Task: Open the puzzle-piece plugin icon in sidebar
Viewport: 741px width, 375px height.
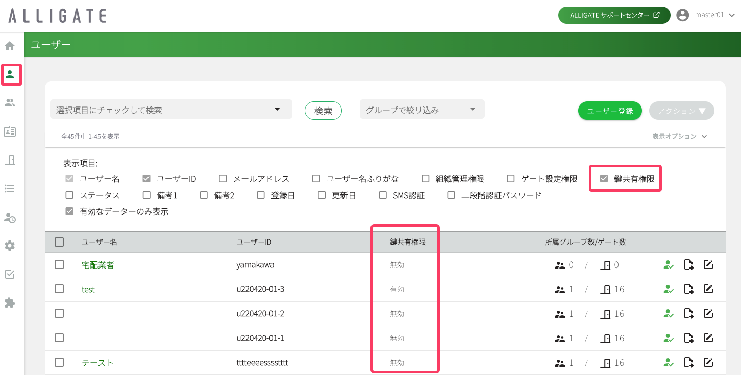Action: tap(10, 303)
